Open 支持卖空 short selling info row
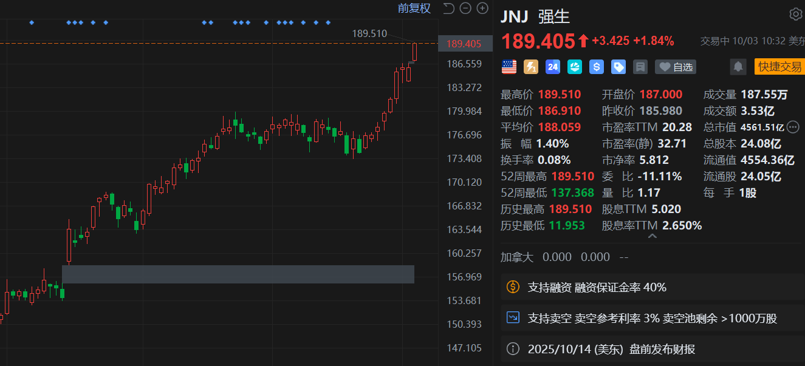The image size is (805, 366). click(653, 318)
